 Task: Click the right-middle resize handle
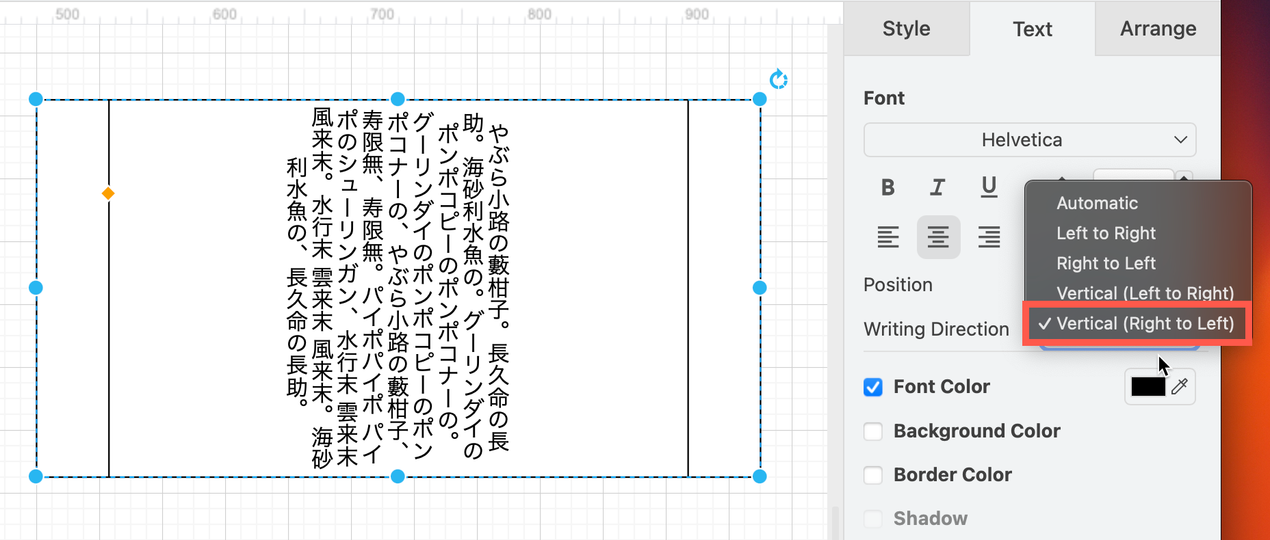760,288
